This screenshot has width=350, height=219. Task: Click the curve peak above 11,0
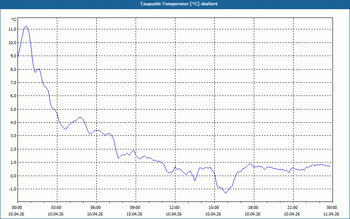[26, 26]
